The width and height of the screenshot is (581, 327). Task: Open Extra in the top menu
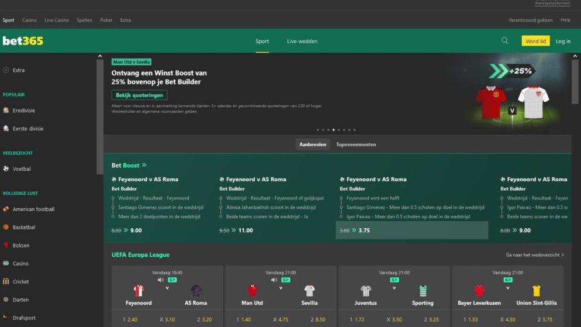[125, 20]
